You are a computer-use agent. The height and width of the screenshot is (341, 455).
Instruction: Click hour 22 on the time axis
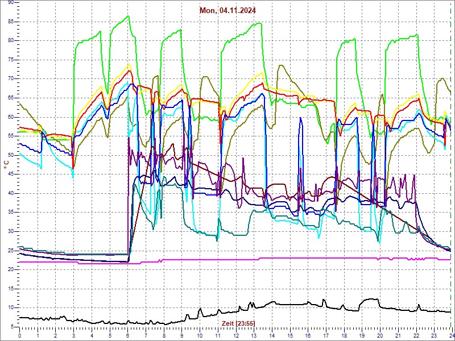click(416, 335)
